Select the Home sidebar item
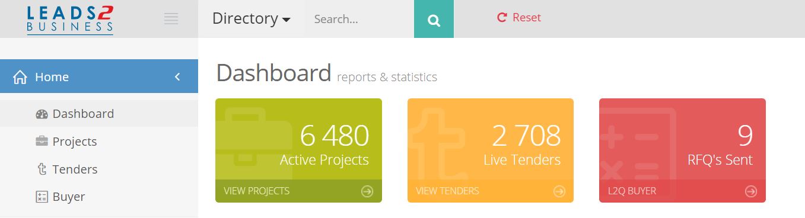 (x=99, y=76)
